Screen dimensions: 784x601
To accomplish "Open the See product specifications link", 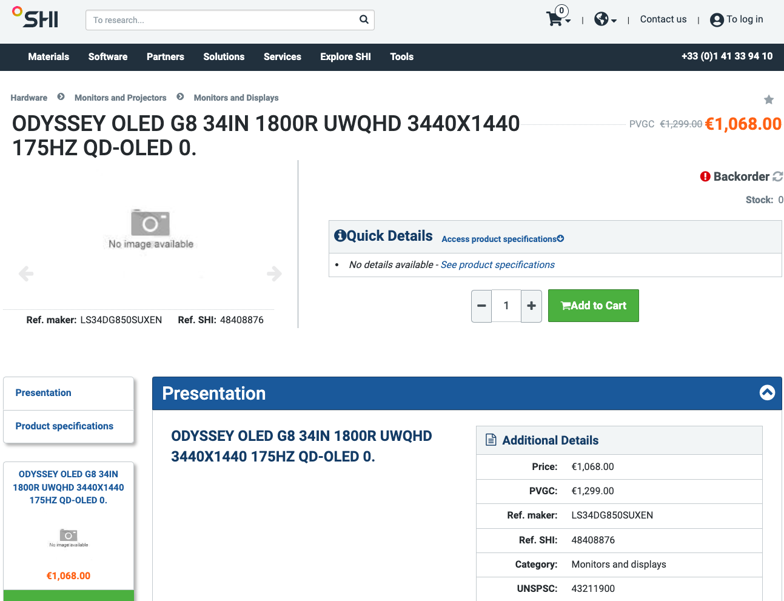I will pos(497,265).
